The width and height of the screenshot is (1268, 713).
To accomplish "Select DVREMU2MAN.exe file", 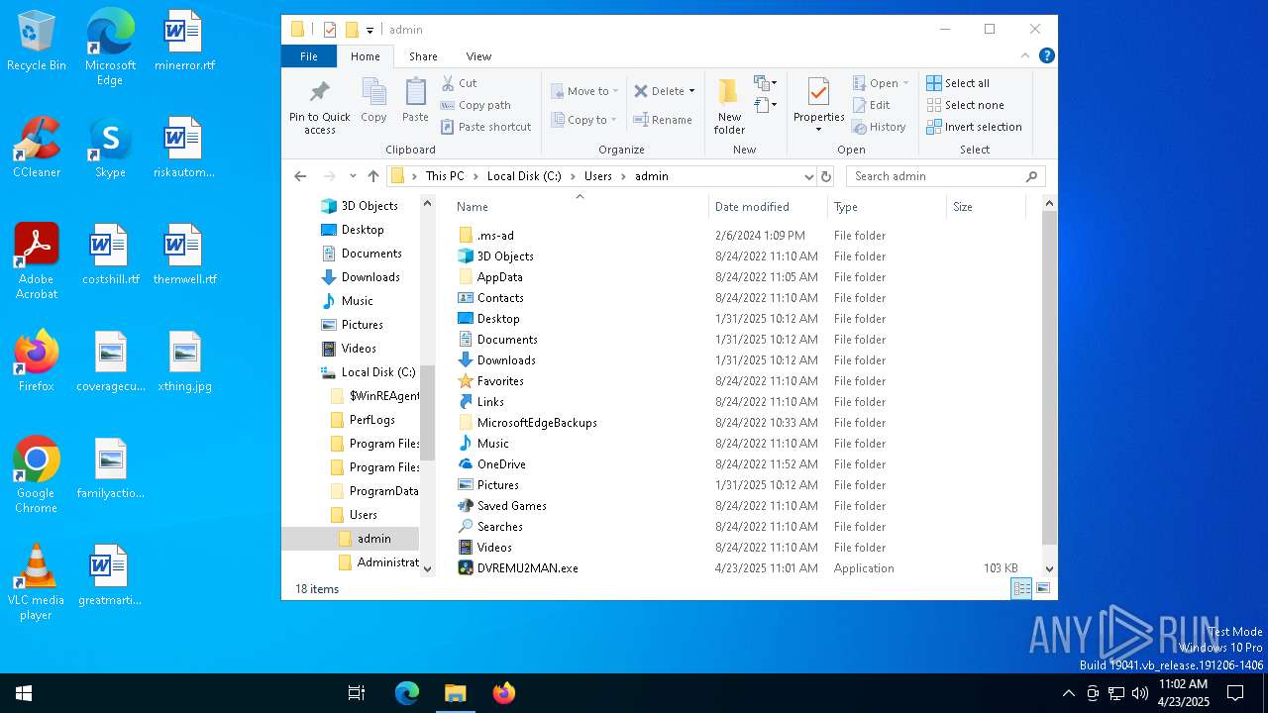I will 527,568.
